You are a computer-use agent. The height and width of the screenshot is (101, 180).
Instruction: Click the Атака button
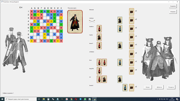pyautogui.click(x=148, y=87)
